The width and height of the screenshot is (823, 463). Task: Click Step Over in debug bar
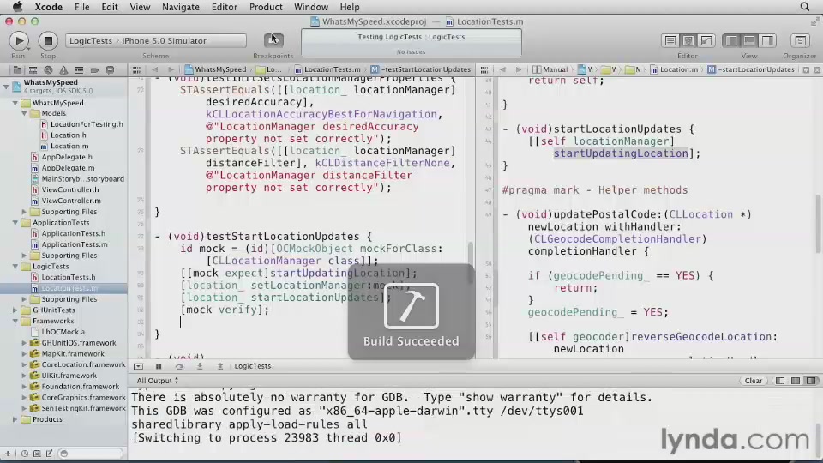click(x=179, y=366)
